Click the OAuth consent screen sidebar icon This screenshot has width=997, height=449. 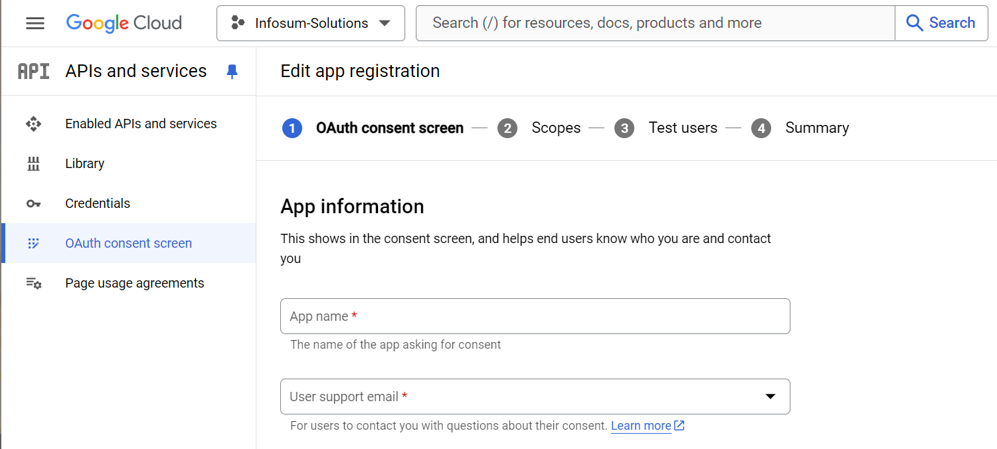point(33,243)
